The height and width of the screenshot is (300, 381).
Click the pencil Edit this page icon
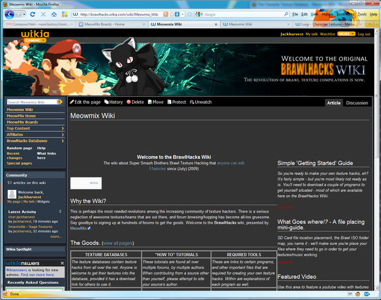click(x=72, y=102)
